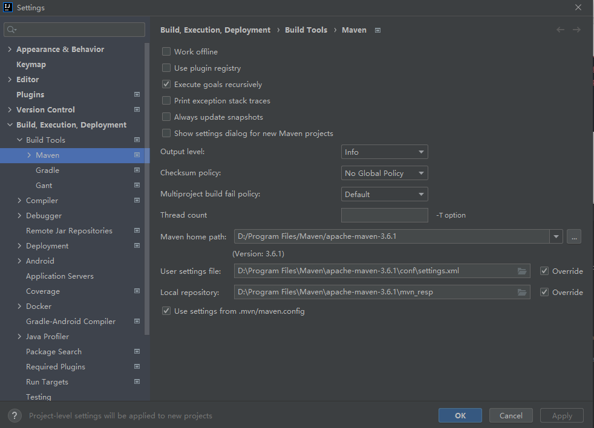This screenshot has width=594, height=428.
Task: Expand the Debugger node
Action: (19, 216)
